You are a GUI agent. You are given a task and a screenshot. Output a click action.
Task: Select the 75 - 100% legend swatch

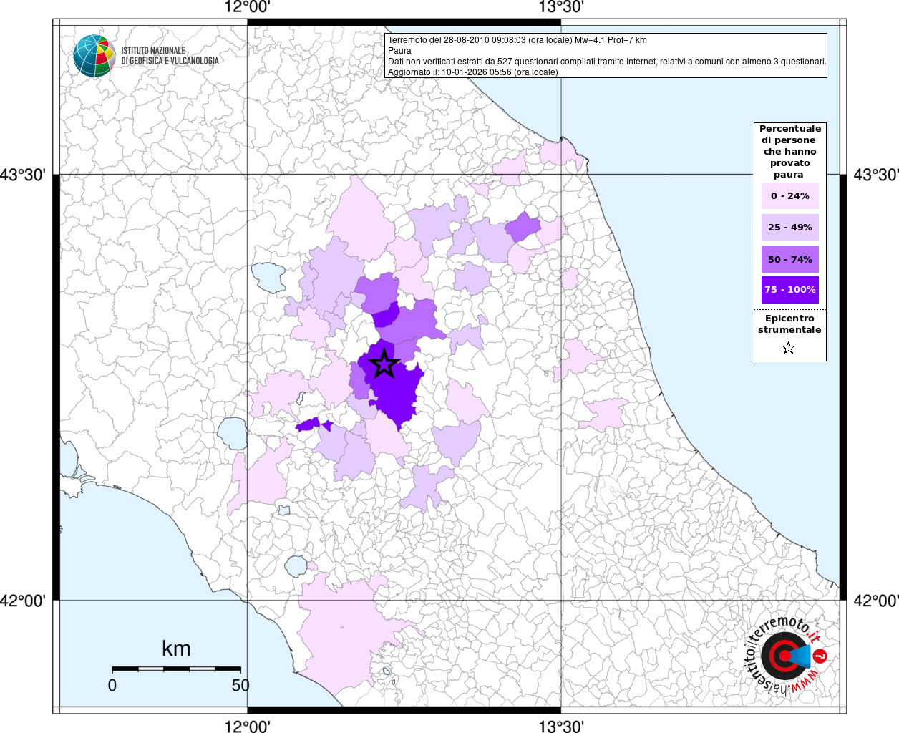point(789,290)
